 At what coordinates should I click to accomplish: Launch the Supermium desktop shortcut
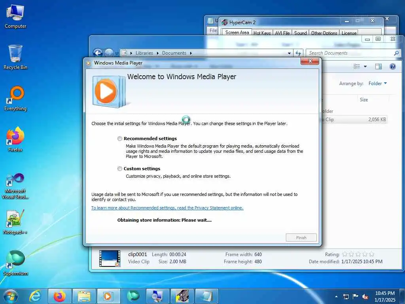pos(15,263)
